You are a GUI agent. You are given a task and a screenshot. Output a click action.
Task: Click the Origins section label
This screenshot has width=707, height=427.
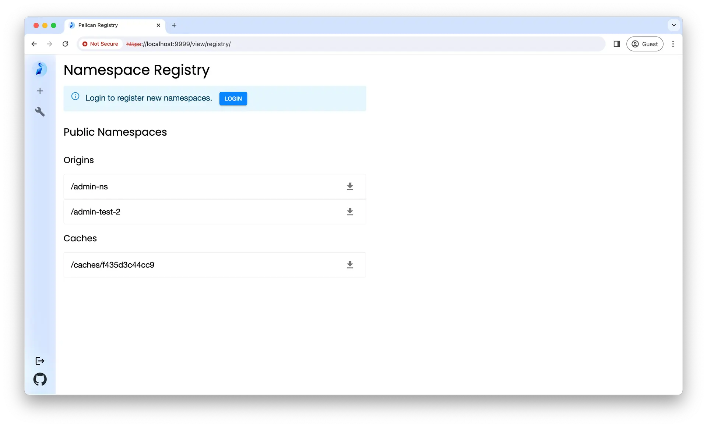click(x=79, y=160)
